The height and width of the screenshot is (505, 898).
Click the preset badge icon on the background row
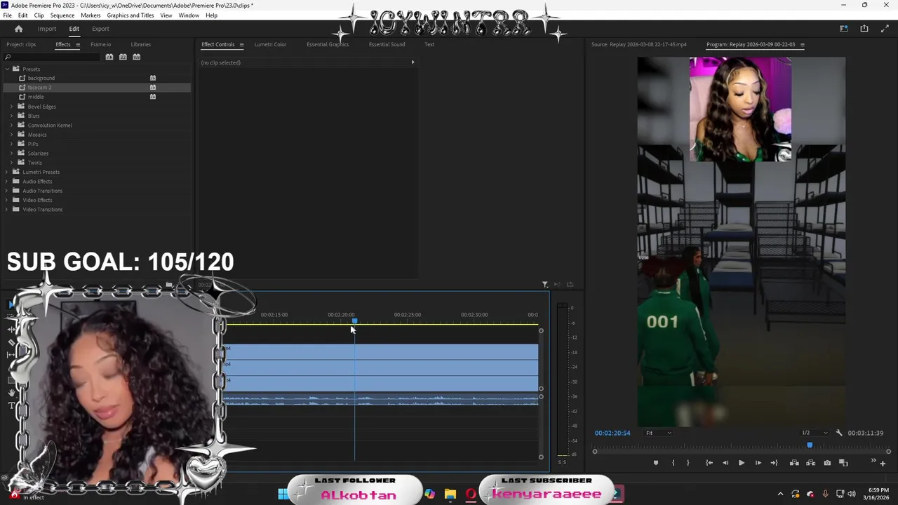click(x=153, y=78)
